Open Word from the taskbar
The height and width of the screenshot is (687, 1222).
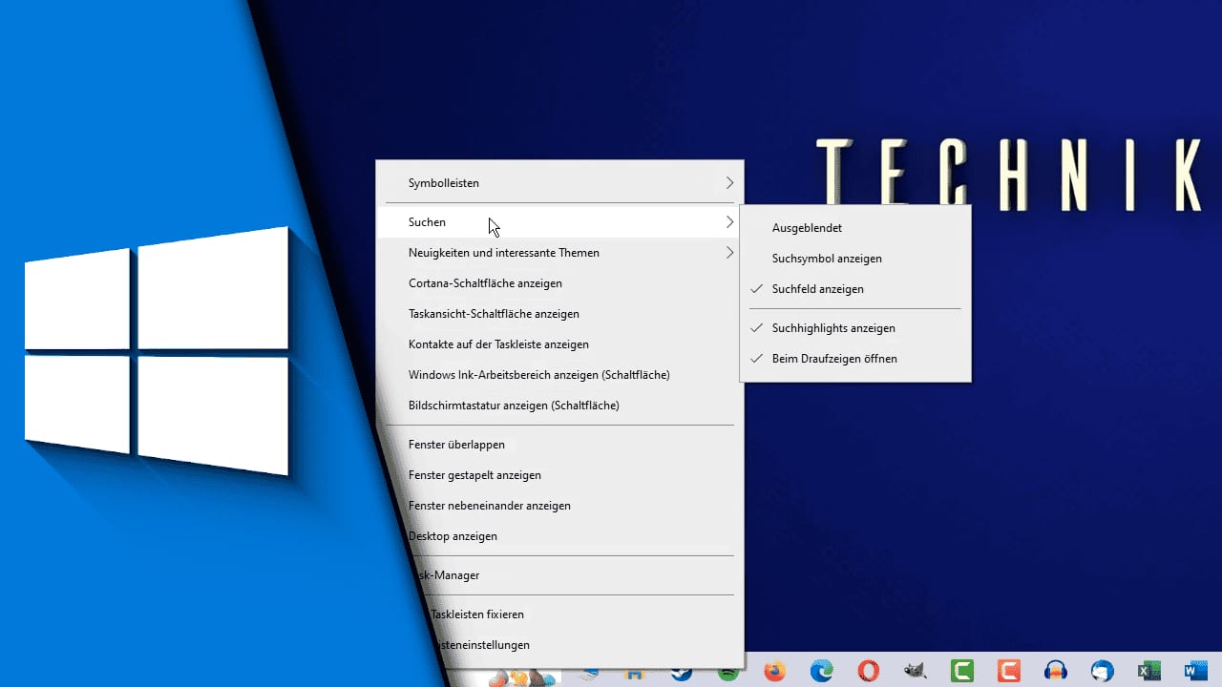click(x=1195, y=671)
